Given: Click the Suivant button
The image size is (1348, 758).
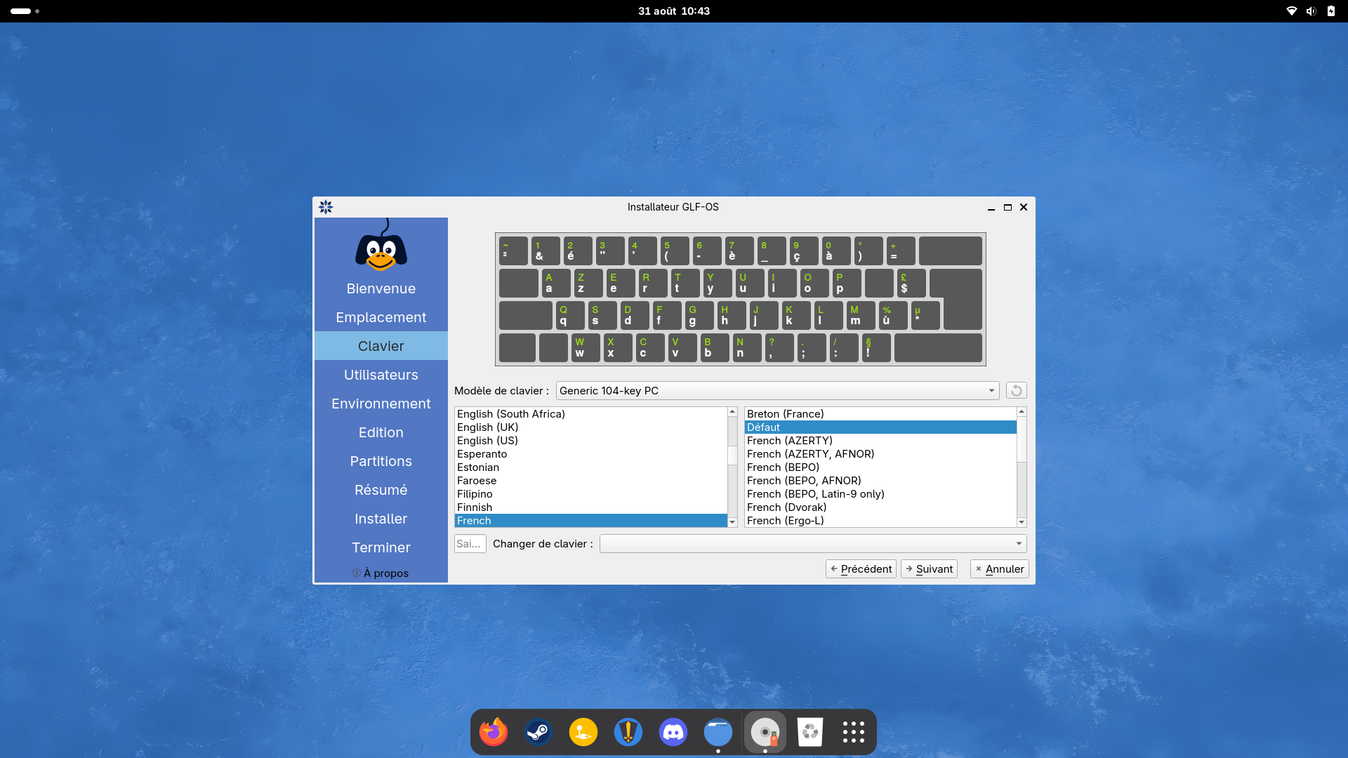Looking at the screenshot, I should click(929, 568).
